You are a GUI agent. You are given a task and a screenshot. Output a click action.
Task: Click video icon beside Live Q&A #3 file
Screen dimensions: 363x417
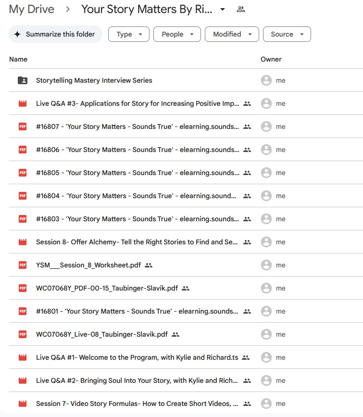click(23, 103)
